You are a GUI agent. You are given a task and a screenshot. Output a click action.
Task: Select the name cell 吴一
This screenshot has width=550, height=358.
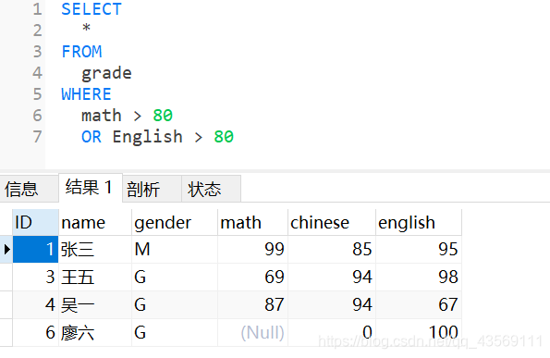coord(95,304)
